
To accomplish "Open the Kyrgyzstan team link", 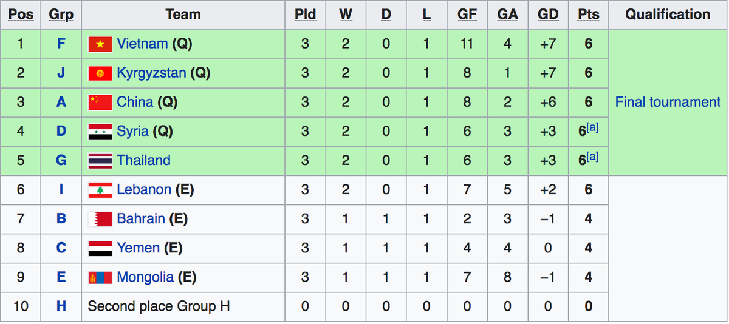I will [151, 73].
